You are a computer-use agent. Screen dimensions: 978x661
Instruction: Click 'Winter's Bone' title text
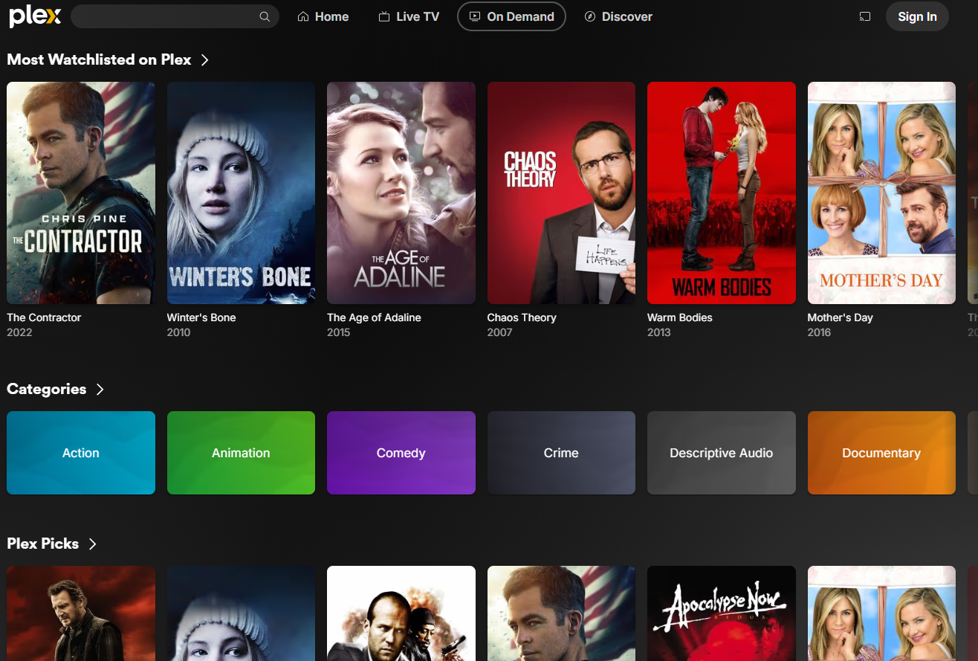[x=201, y=317]
